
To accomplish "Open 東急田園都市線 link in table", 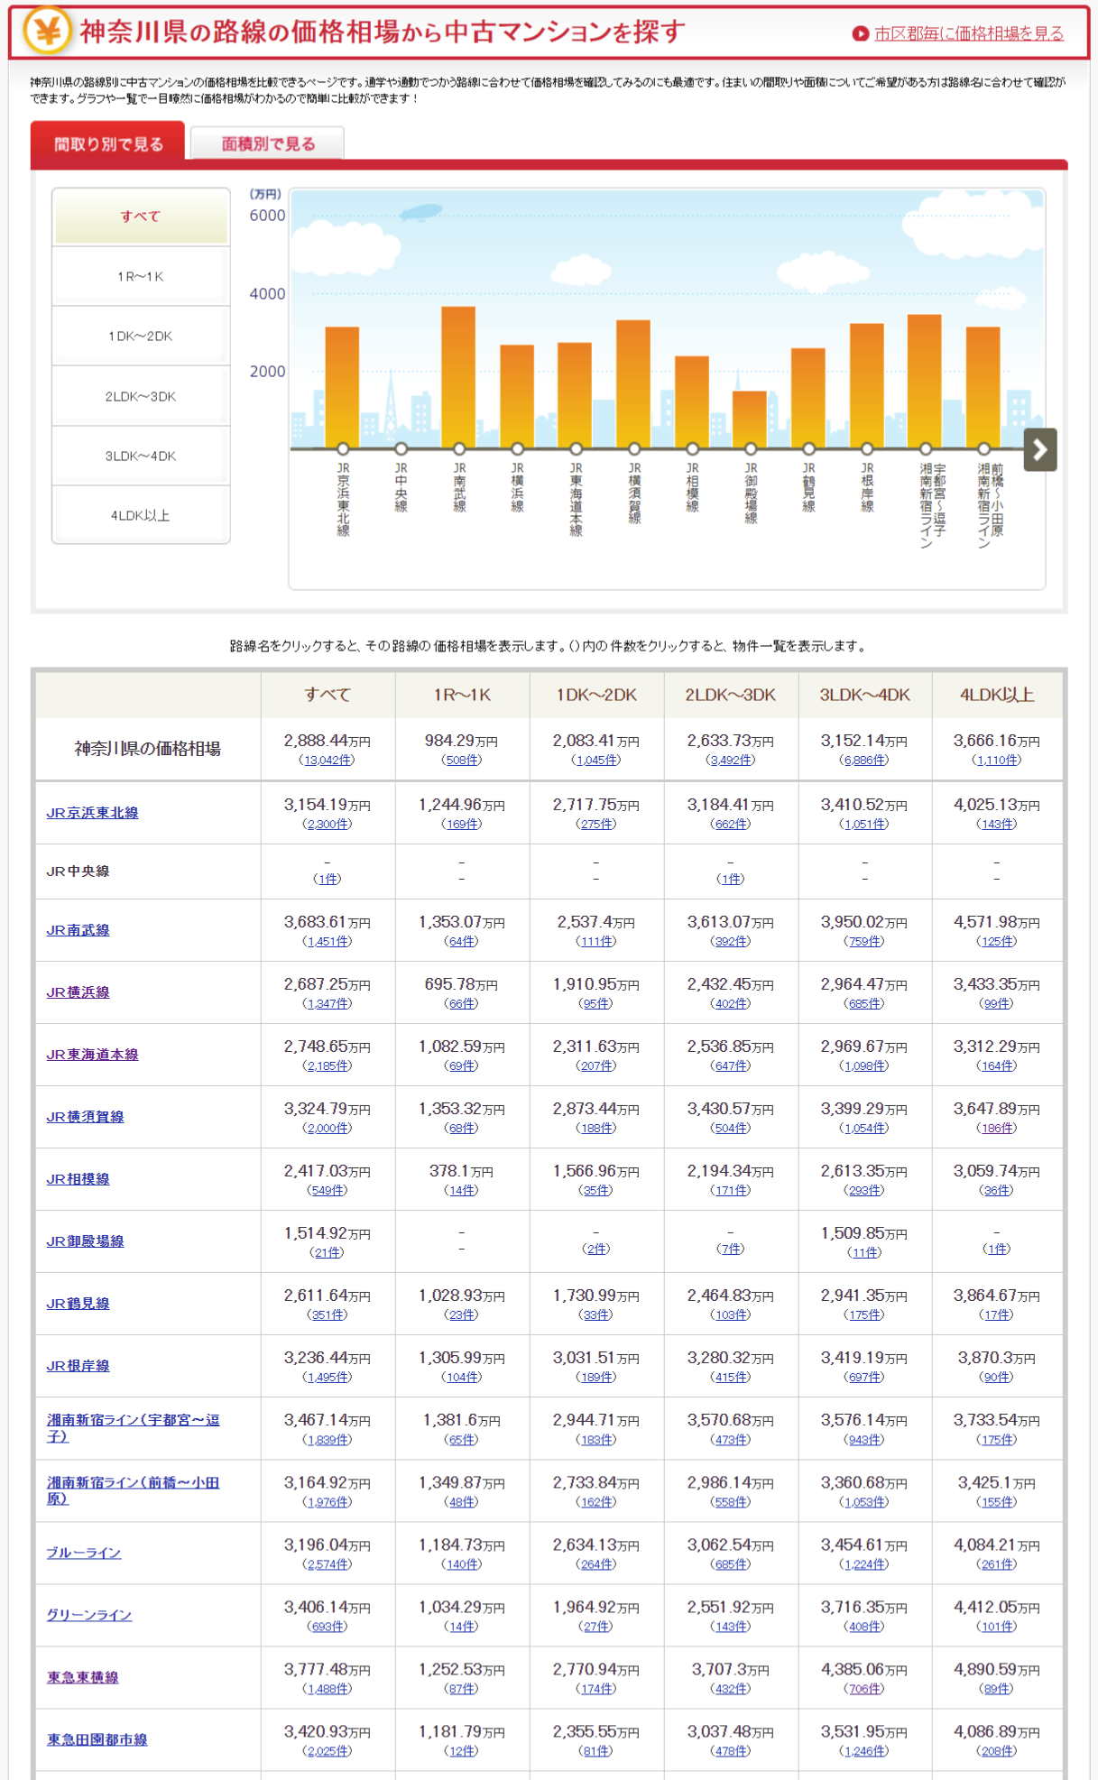I will click(97, 1738).
